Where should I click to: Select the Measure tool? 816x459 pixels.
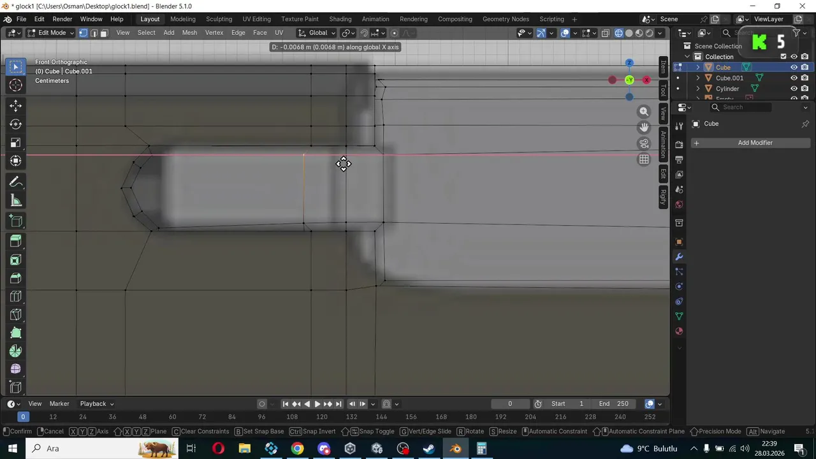coord(16,201)
